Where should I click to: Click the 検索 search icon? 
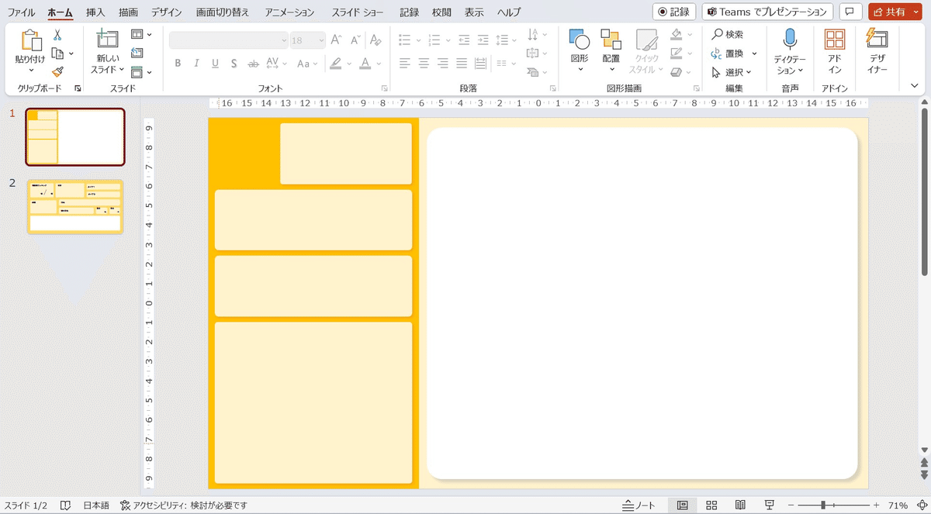717,34
